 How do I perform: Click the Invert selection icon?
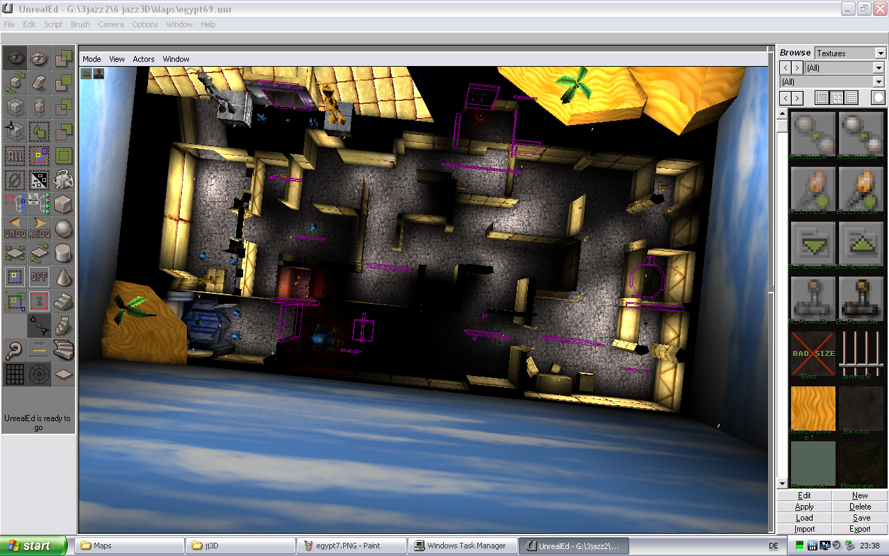(40, 180)
